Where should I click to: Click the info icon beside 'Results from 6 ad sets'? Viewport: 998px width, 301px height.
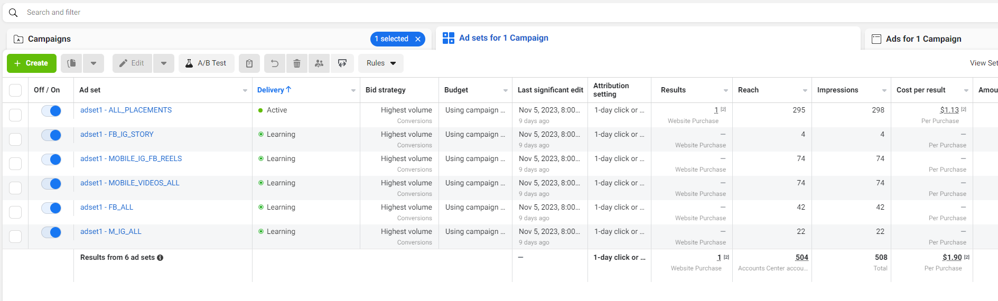160,258
